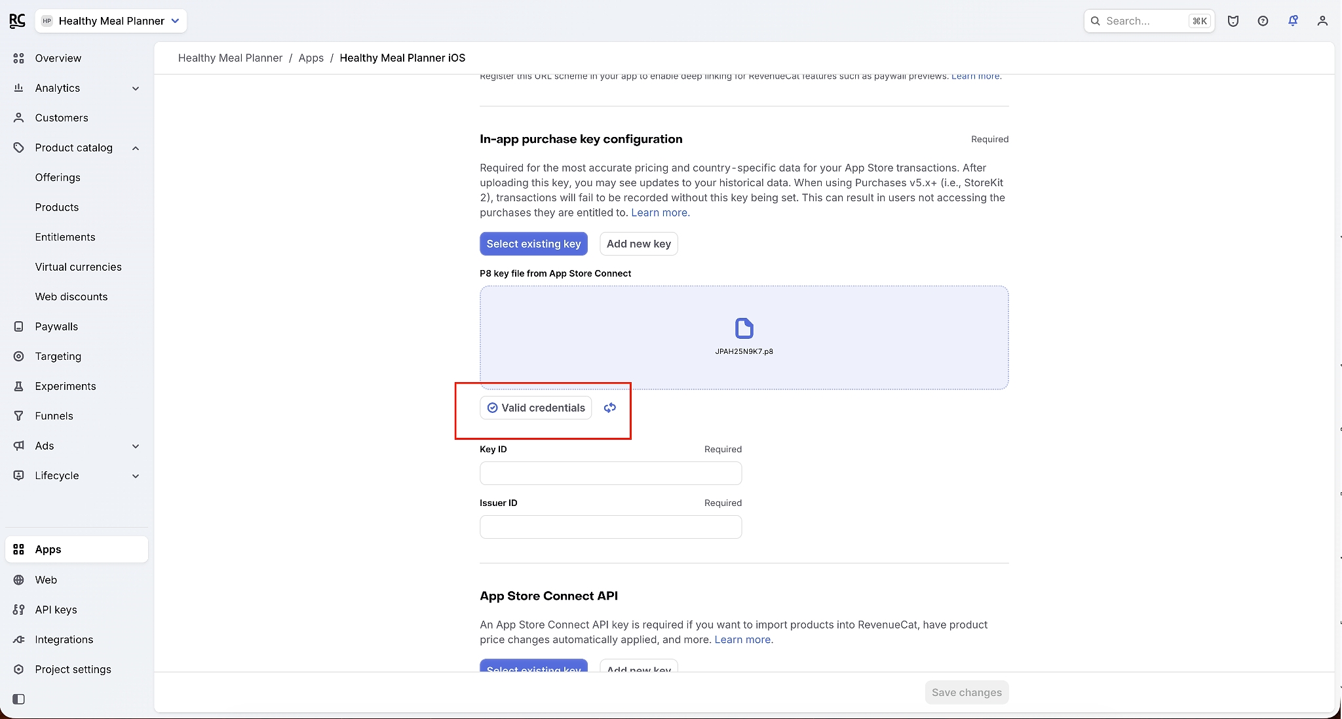The width and height of the screenshot is (1342, 719).
Task: Click the P8 file document icon
Action: (744, 328)
